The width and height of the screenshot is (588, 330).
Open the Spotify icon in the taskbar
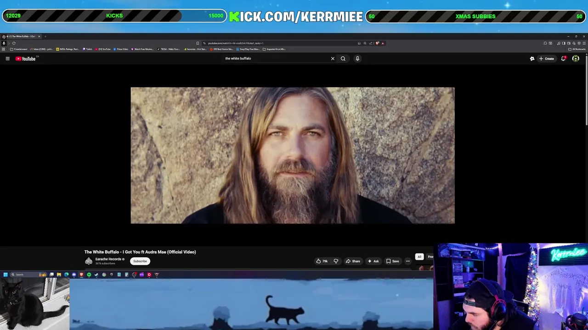pyautogui.click(x=89, y=275)
